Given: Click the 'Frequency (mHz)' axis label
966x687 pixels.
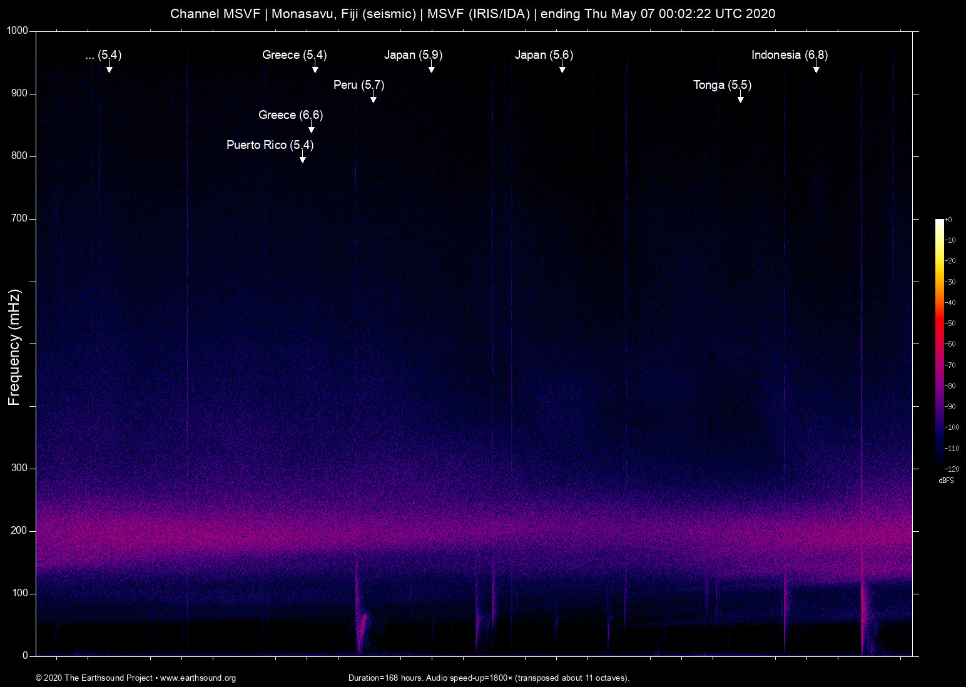Looking at the screenshot, I should pyautogui.click(x=14, y=347).
